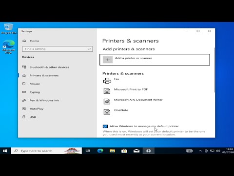
Task: Click the Fax printer icon
Action: [107, 81]
